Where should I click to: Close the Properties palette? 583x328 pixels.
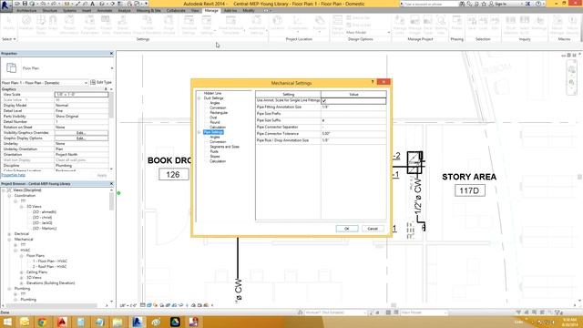click(x=111, y=54)
